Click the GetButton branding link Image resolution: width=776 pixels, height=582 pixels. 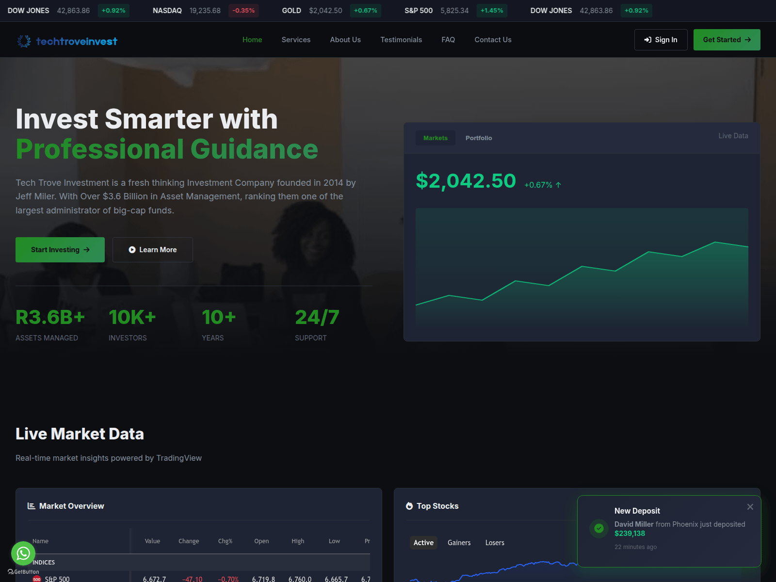tap(23, 572)
